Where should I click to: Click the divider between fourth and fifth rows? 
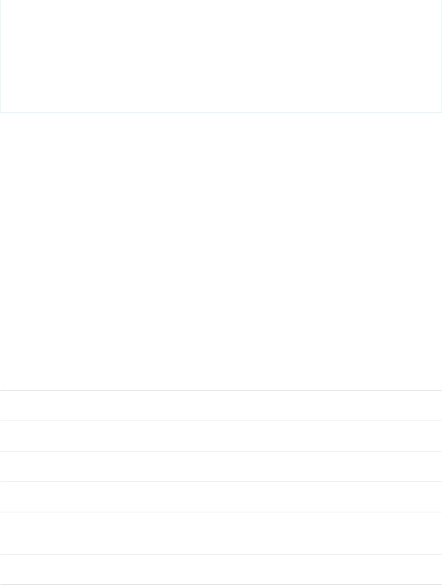(x=221, y=512)
